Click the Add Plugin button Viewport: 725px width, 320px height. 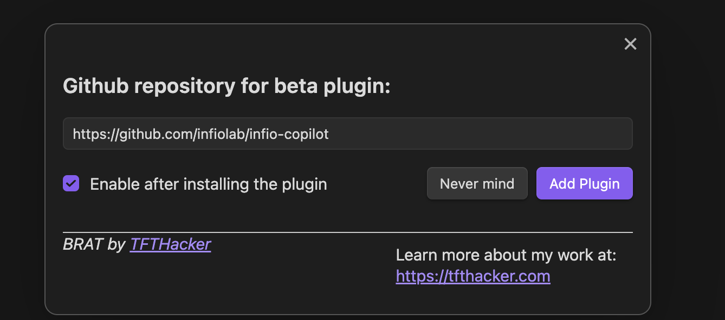tap(584, 184)
